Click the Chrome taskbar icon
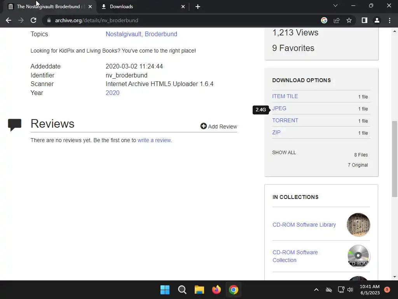398x299 pixels. point(234,290)
